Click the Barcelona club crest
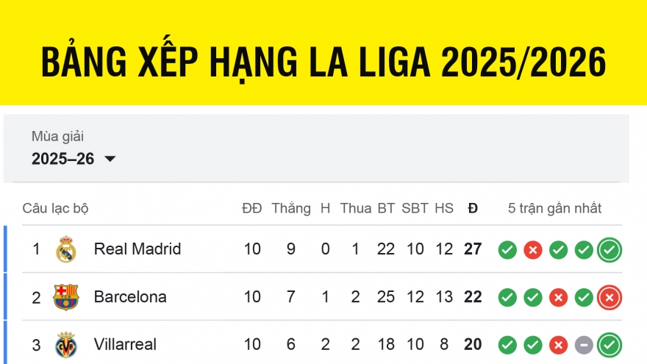This screenshot has width=647, height=364. pyautogui.click(x=66, y=297)
